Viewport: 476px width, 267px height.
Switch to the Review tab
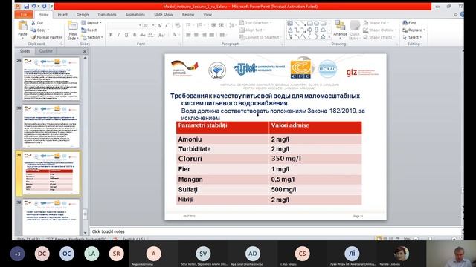point(188,15)
